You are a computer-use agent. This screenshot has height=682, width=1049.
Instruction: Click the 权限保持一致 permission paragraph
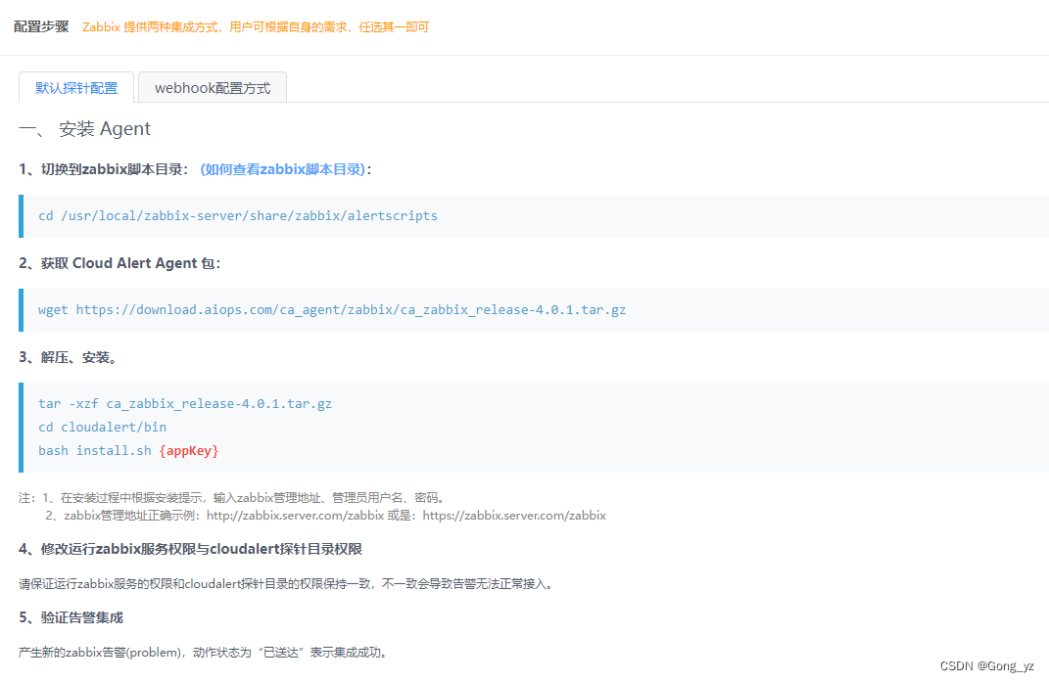(x=288, y=584)
